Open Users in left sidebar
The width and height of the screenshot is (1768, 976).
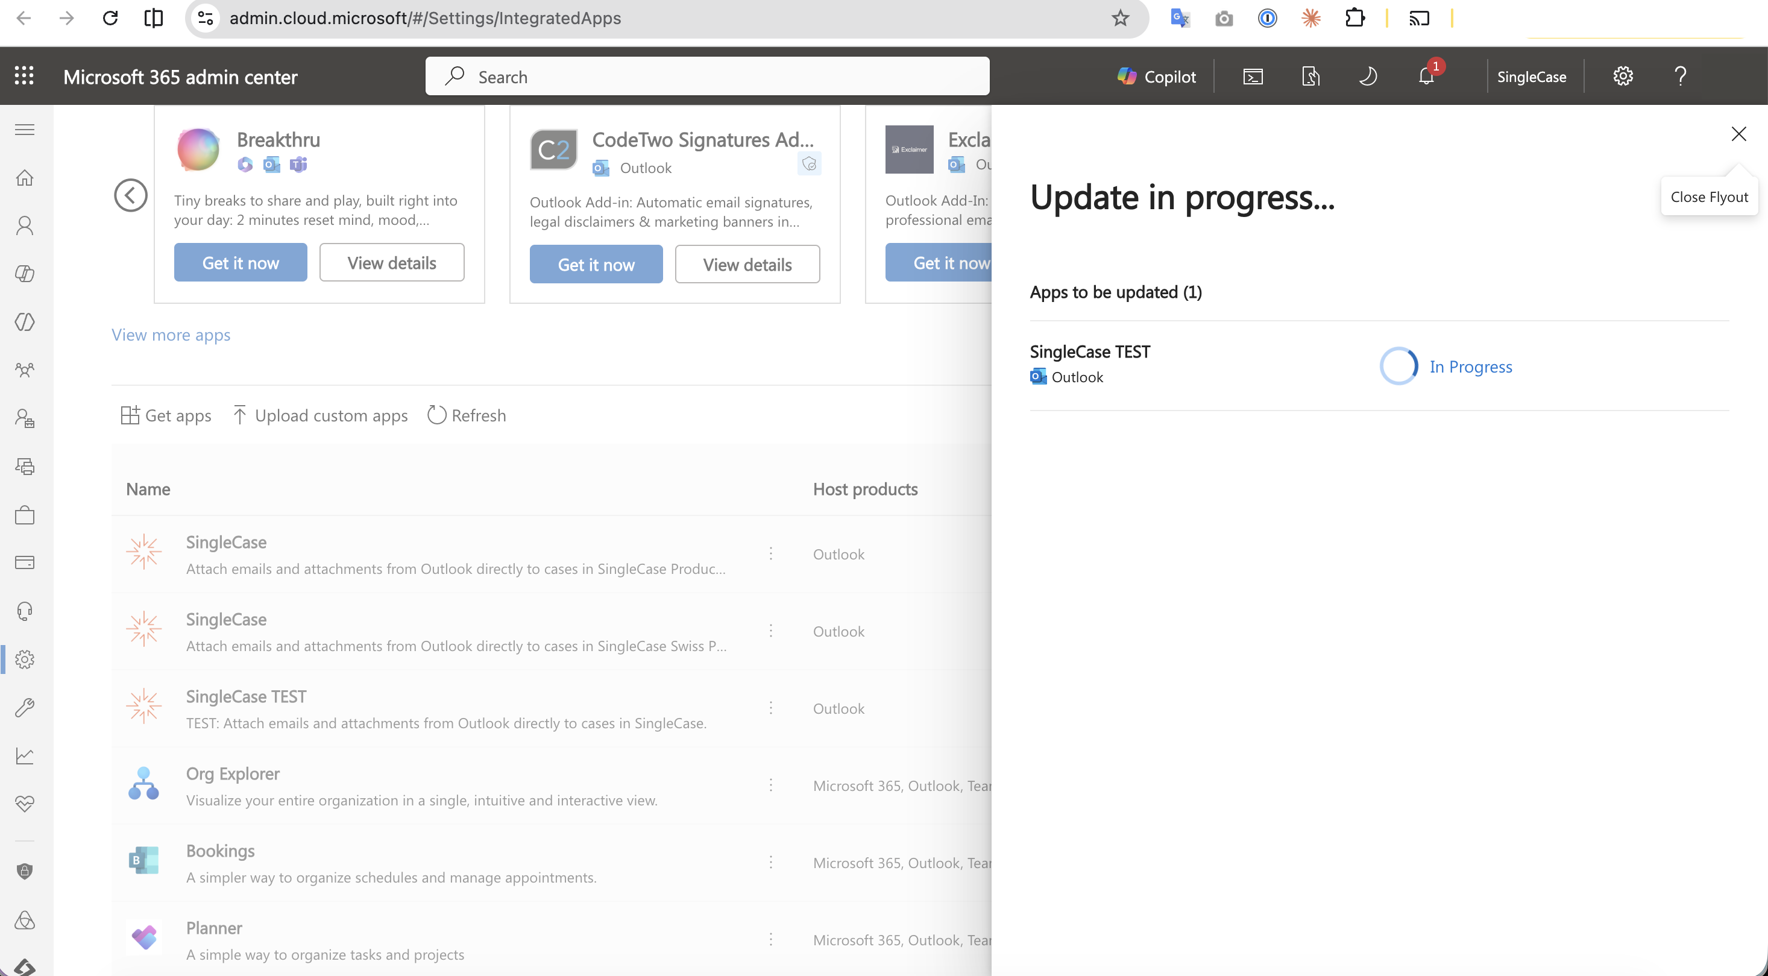pyautogui.click(x=25, y=226)
